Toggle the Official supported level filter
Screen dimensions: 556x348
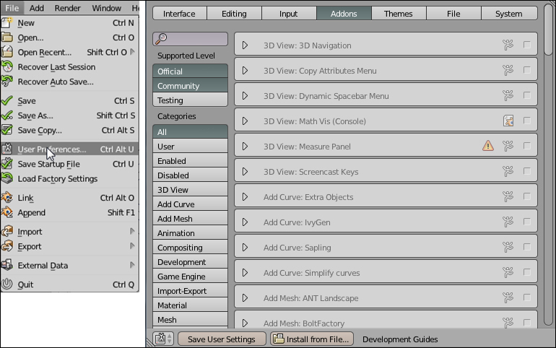[x=190, y=71]
